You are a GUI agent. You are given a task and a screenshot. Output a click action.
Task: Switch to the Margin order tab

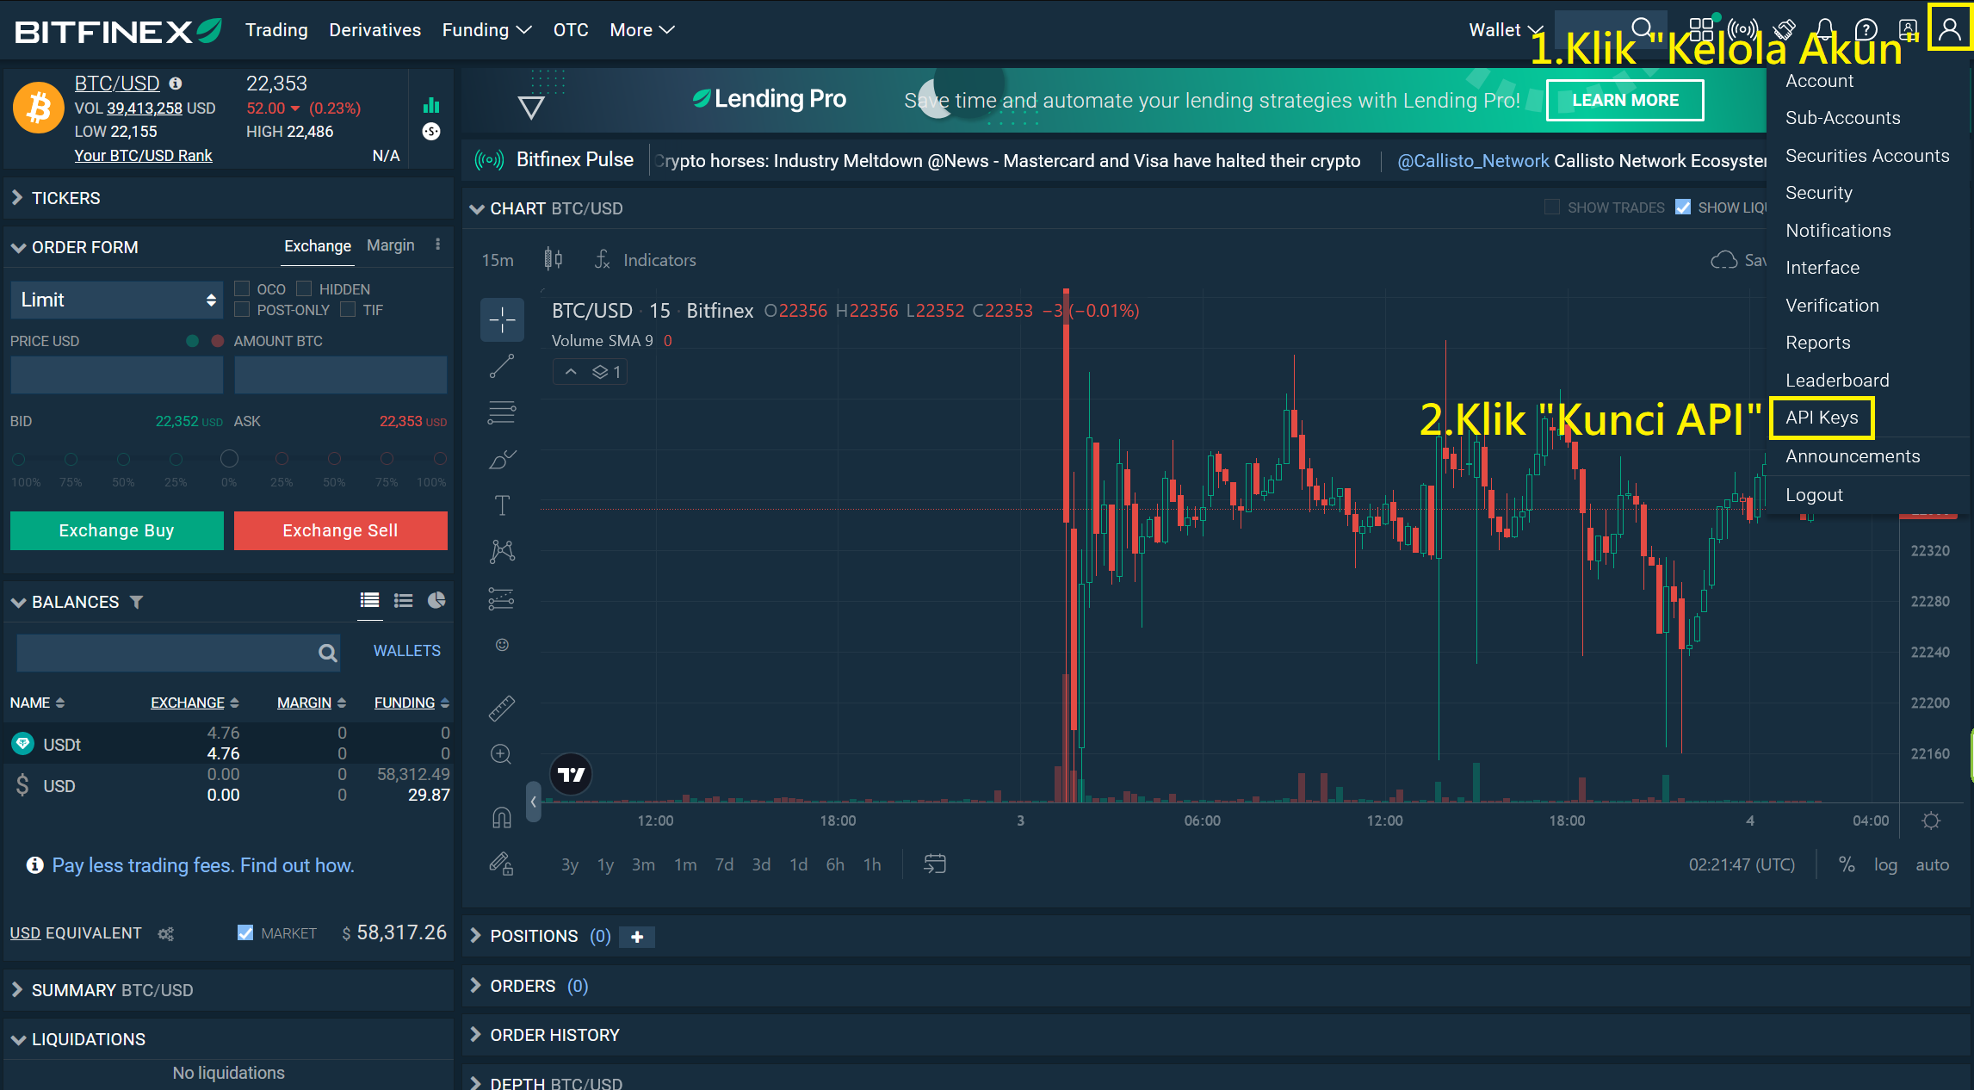[390, 245]
